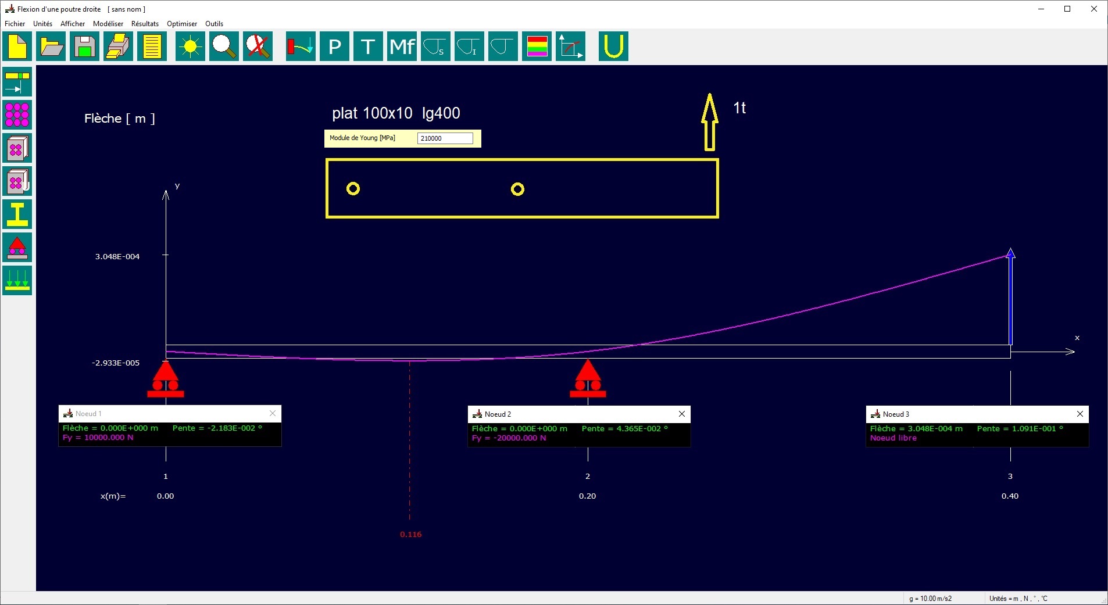Click the red 0.116 position label
1108x605 pixels.
[x=411, y=535]
